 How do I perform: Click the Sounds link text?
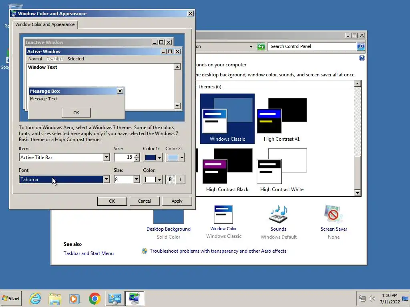click(278, 229)
